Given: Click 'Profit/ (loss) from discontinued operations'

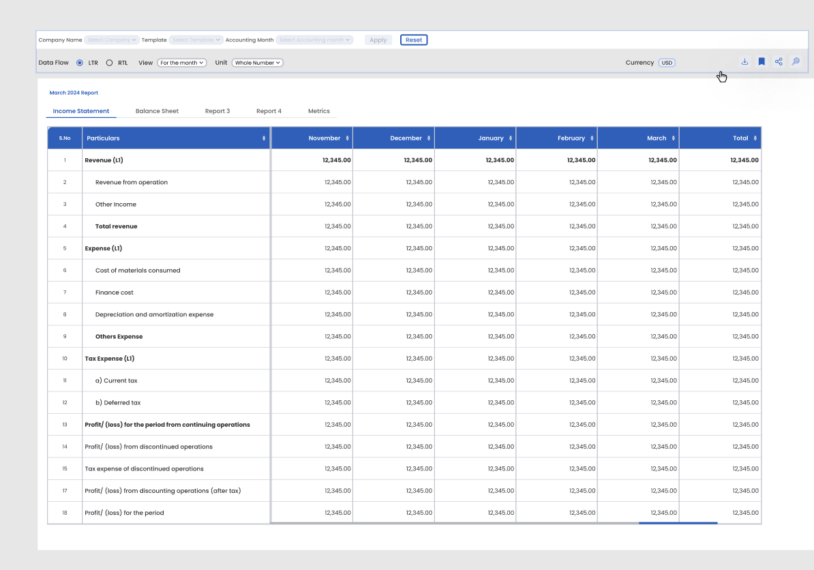Looking at the screenshot, I should pyautogui.click(x=149, y=447).
